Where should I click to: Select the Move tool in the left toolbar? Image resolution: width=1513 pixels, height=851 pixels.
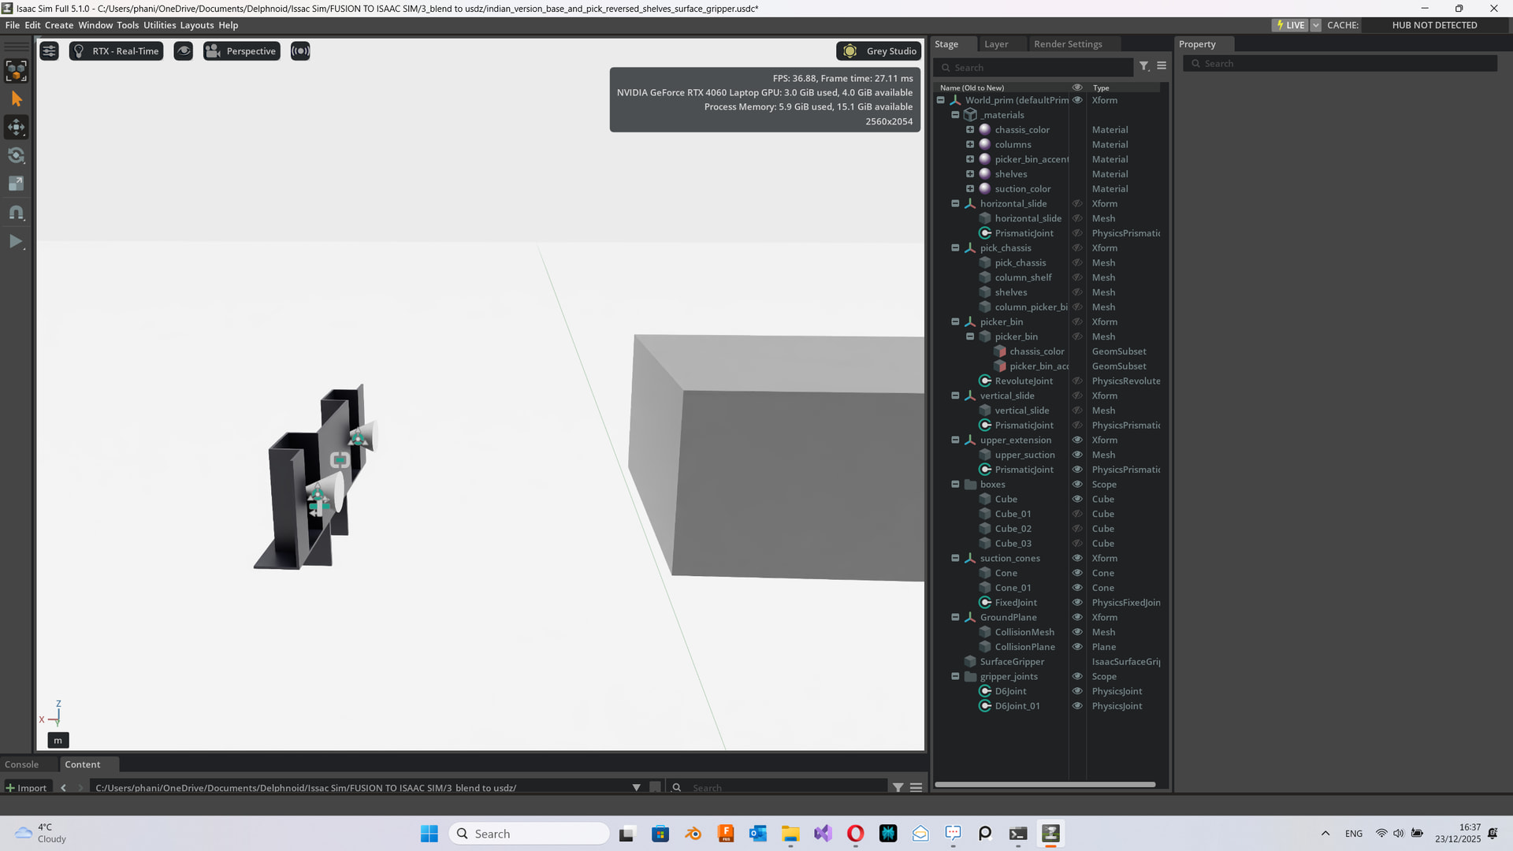click(16, 127)
